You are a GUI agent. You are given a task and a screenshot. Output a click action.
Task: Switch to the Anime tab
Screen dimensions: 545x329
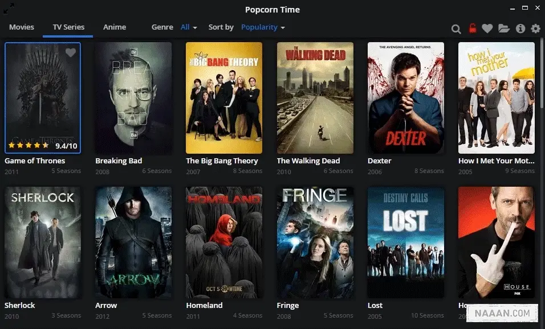tap(115, 27)
